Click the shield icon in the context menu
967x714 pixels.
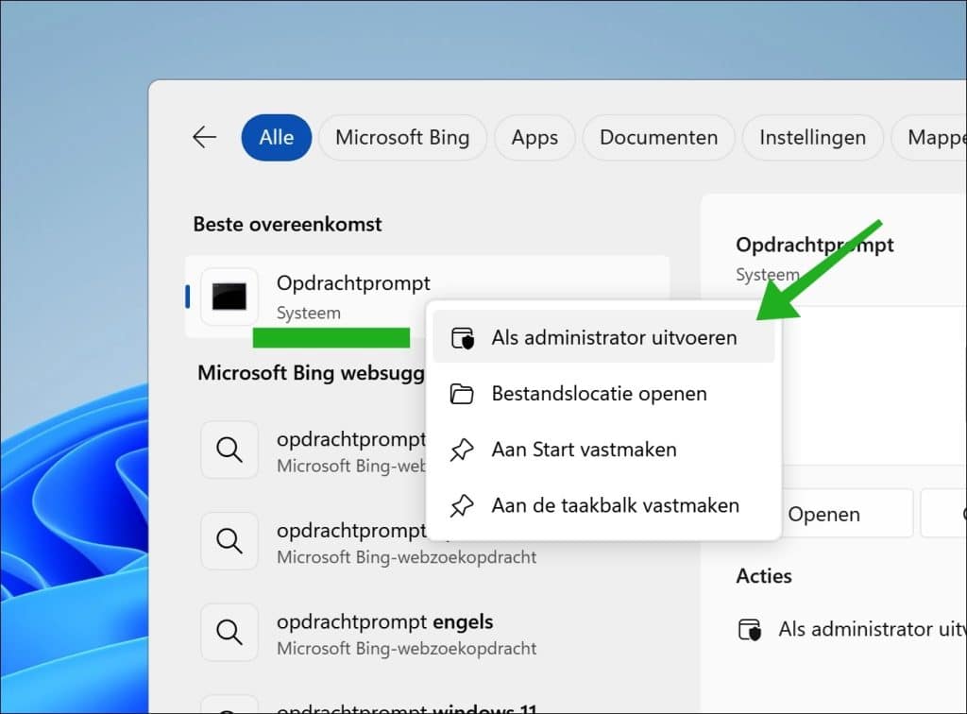point(463,338)
